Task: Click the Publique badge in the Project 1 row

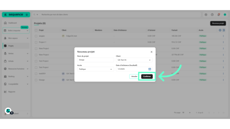Action: [x=203, y=42]
